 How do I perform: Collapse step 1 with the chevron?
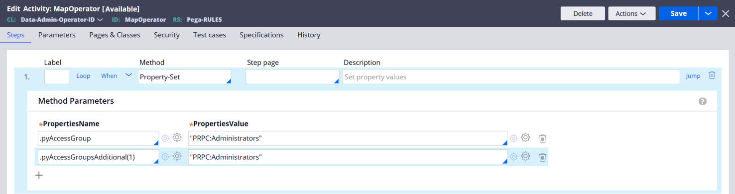click(x=128, y=75)
